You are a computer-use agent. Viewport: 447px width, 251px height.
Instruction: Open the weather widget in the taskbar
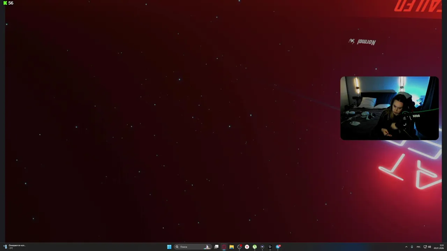(14, 247)
